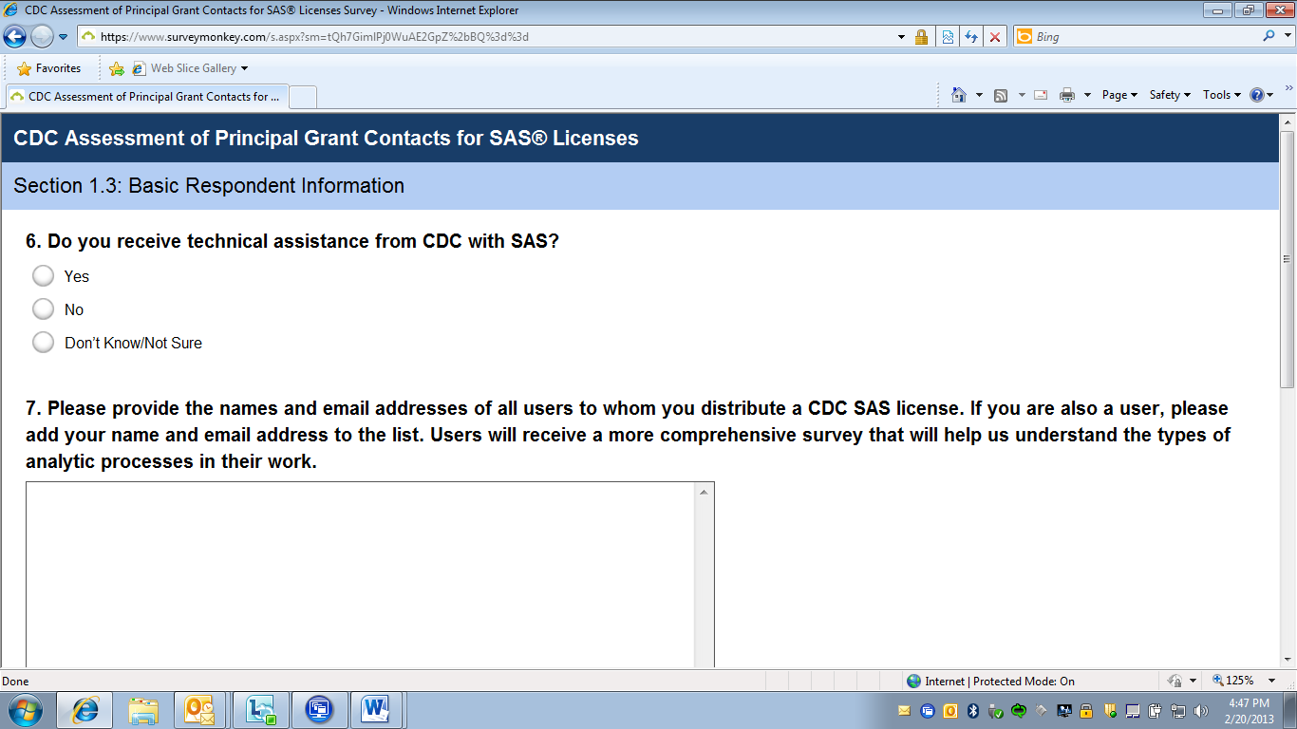Click the Print icon
Screen dimensions: 1297x729
click(1067, 95)
